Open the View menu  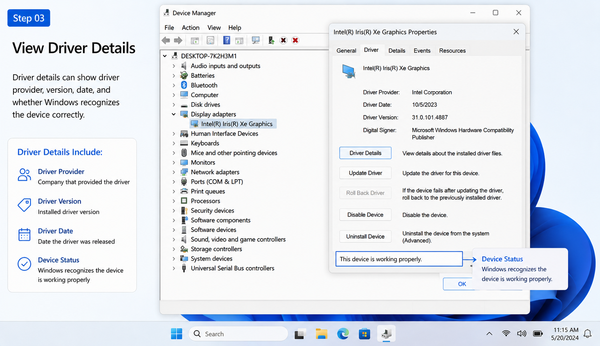[214, 28]
